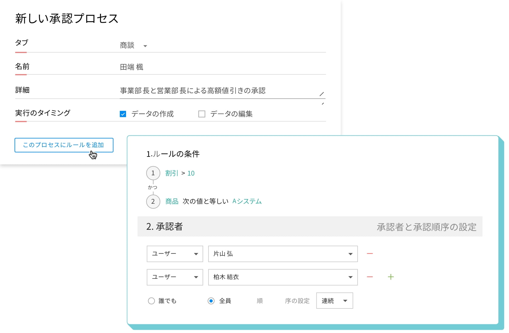509x333 pixels.
Task: Click the 名前 input field with 田端 楓
Action: pos(222,67)
